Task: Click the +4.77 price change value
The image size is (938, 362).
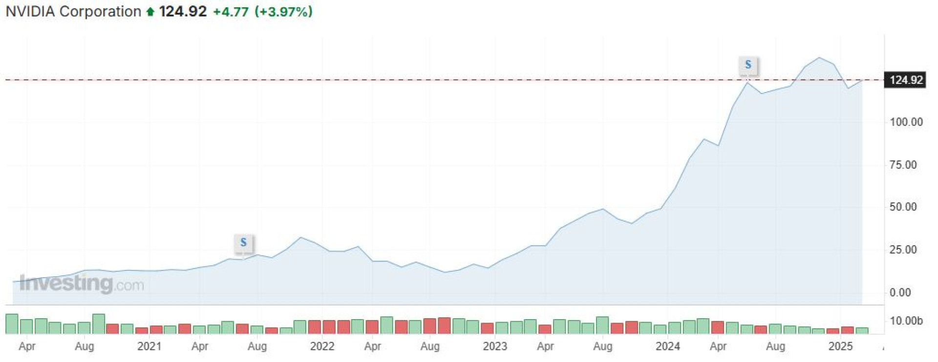Action: coord(231,12)
